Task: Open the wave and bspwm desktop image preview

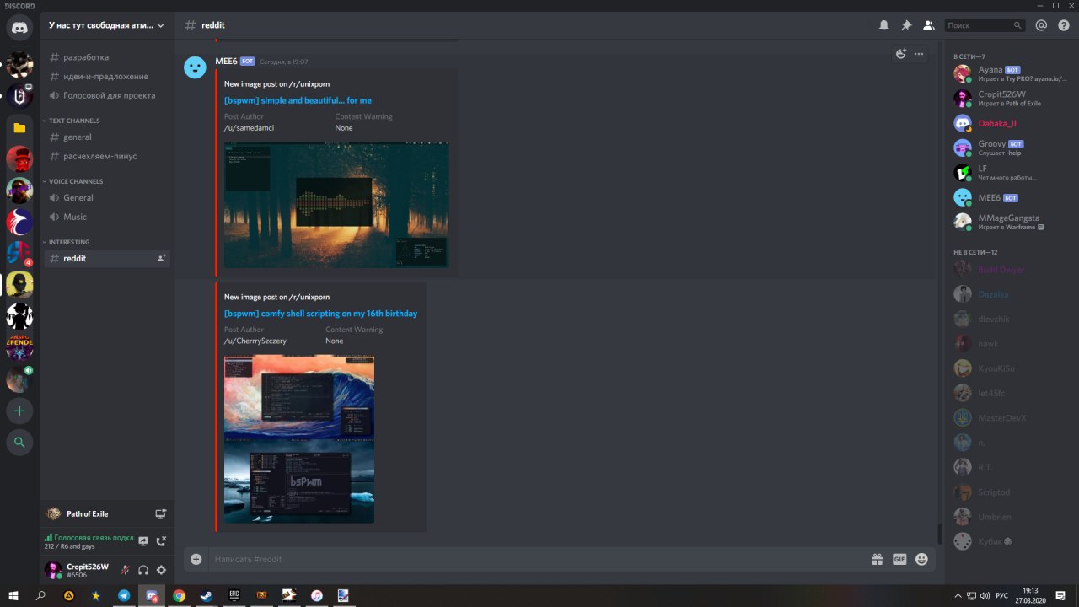Action: tap(299, 439)
